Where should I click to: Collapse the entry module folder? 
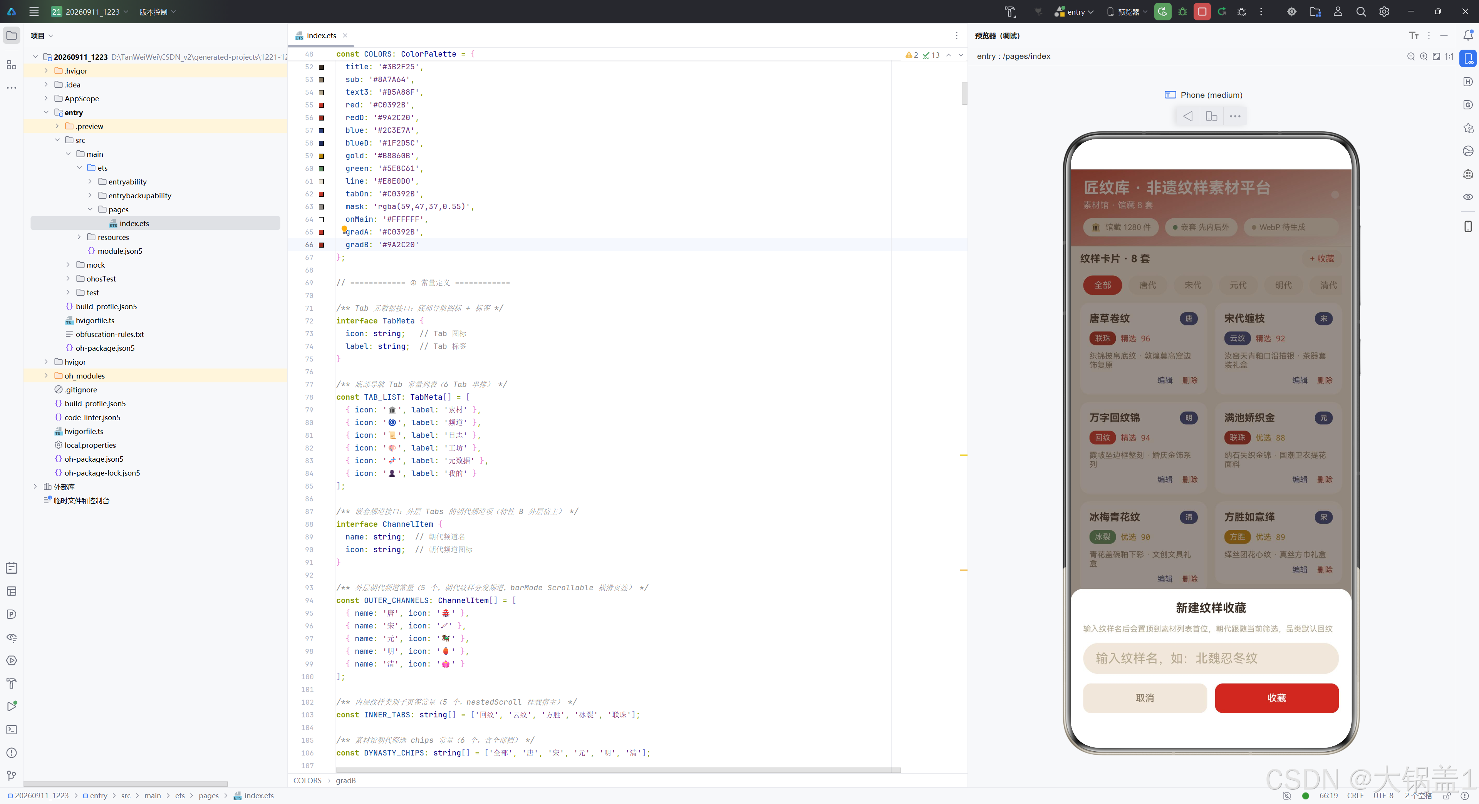[x=46, y=112]
